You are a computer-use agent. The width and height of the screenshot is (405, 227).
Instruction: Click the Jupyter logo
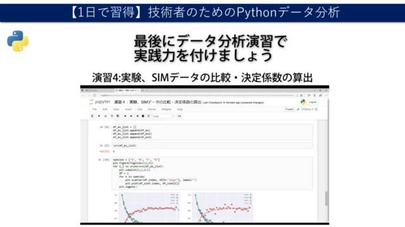tap(100, 102)
